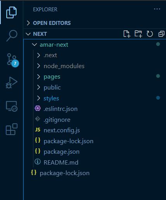Open the Remote Explorer icon
166x200 pixels.
pos(12,106)
